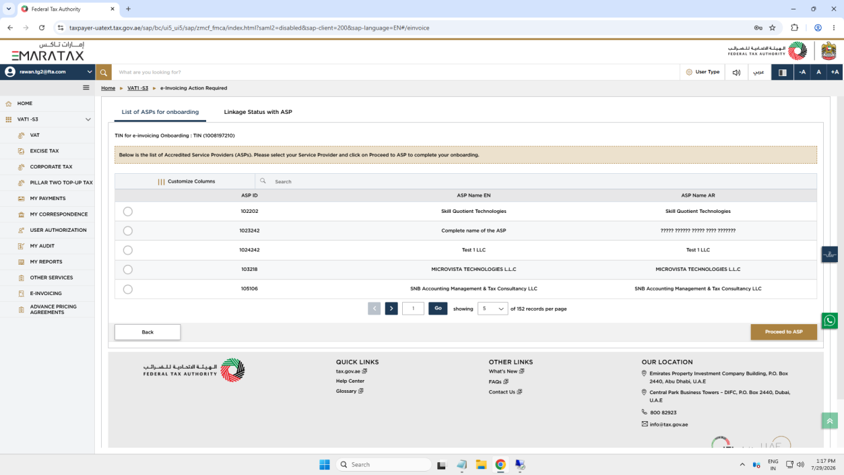Viewport: 844px width, 475px height.
Task: Click the previous page arrow
Action: pos(375,309)
